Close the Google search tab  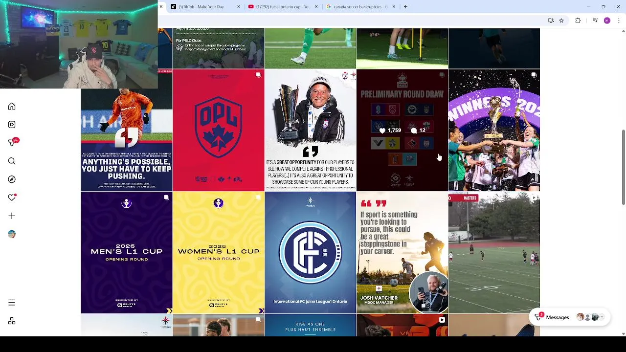point(394,7)
